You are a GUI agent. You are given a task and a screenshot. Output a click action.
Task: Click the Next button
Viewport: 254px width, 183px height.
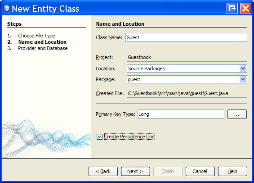click(135, 171)
